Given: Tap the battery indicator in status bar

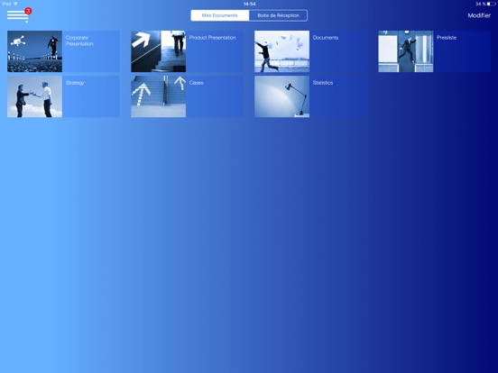Looking at the screenshot, I should [491, 4].
